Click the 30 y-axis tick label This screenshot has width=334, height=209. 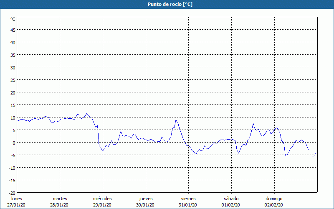click(x=13, y=67)
